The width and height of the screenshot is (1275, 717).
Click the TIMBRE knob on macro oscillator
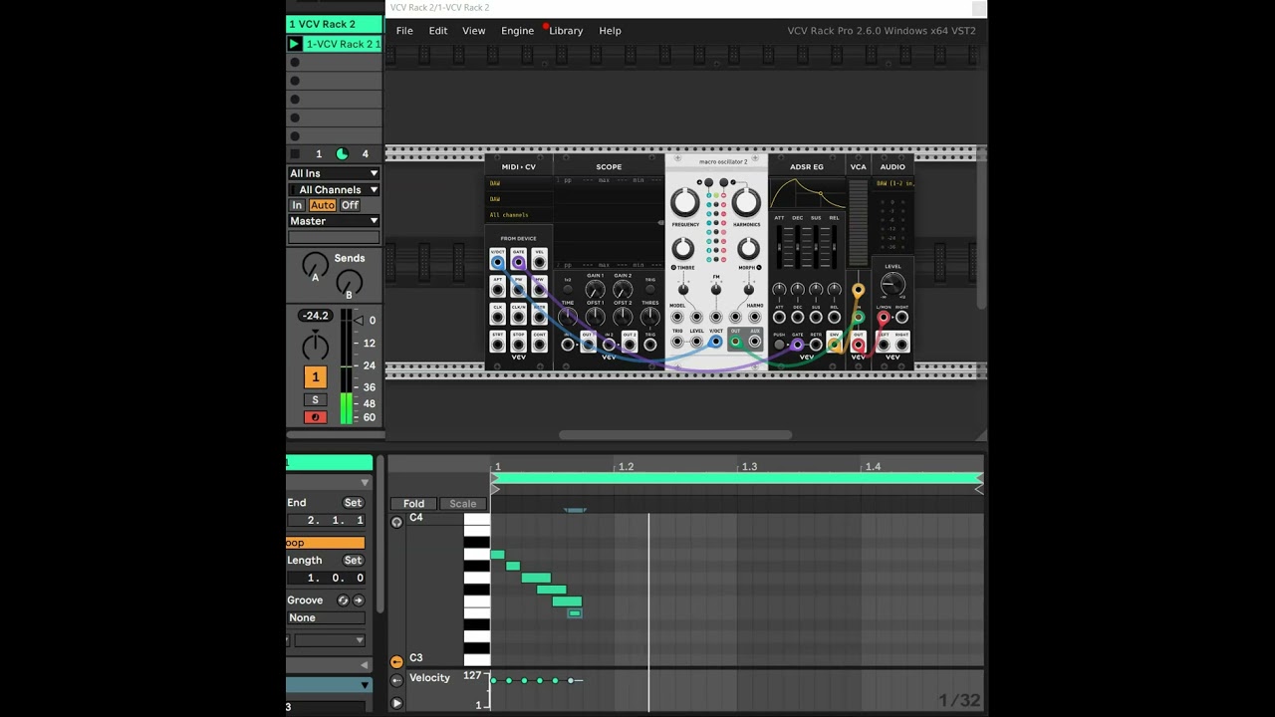[683, 249]
